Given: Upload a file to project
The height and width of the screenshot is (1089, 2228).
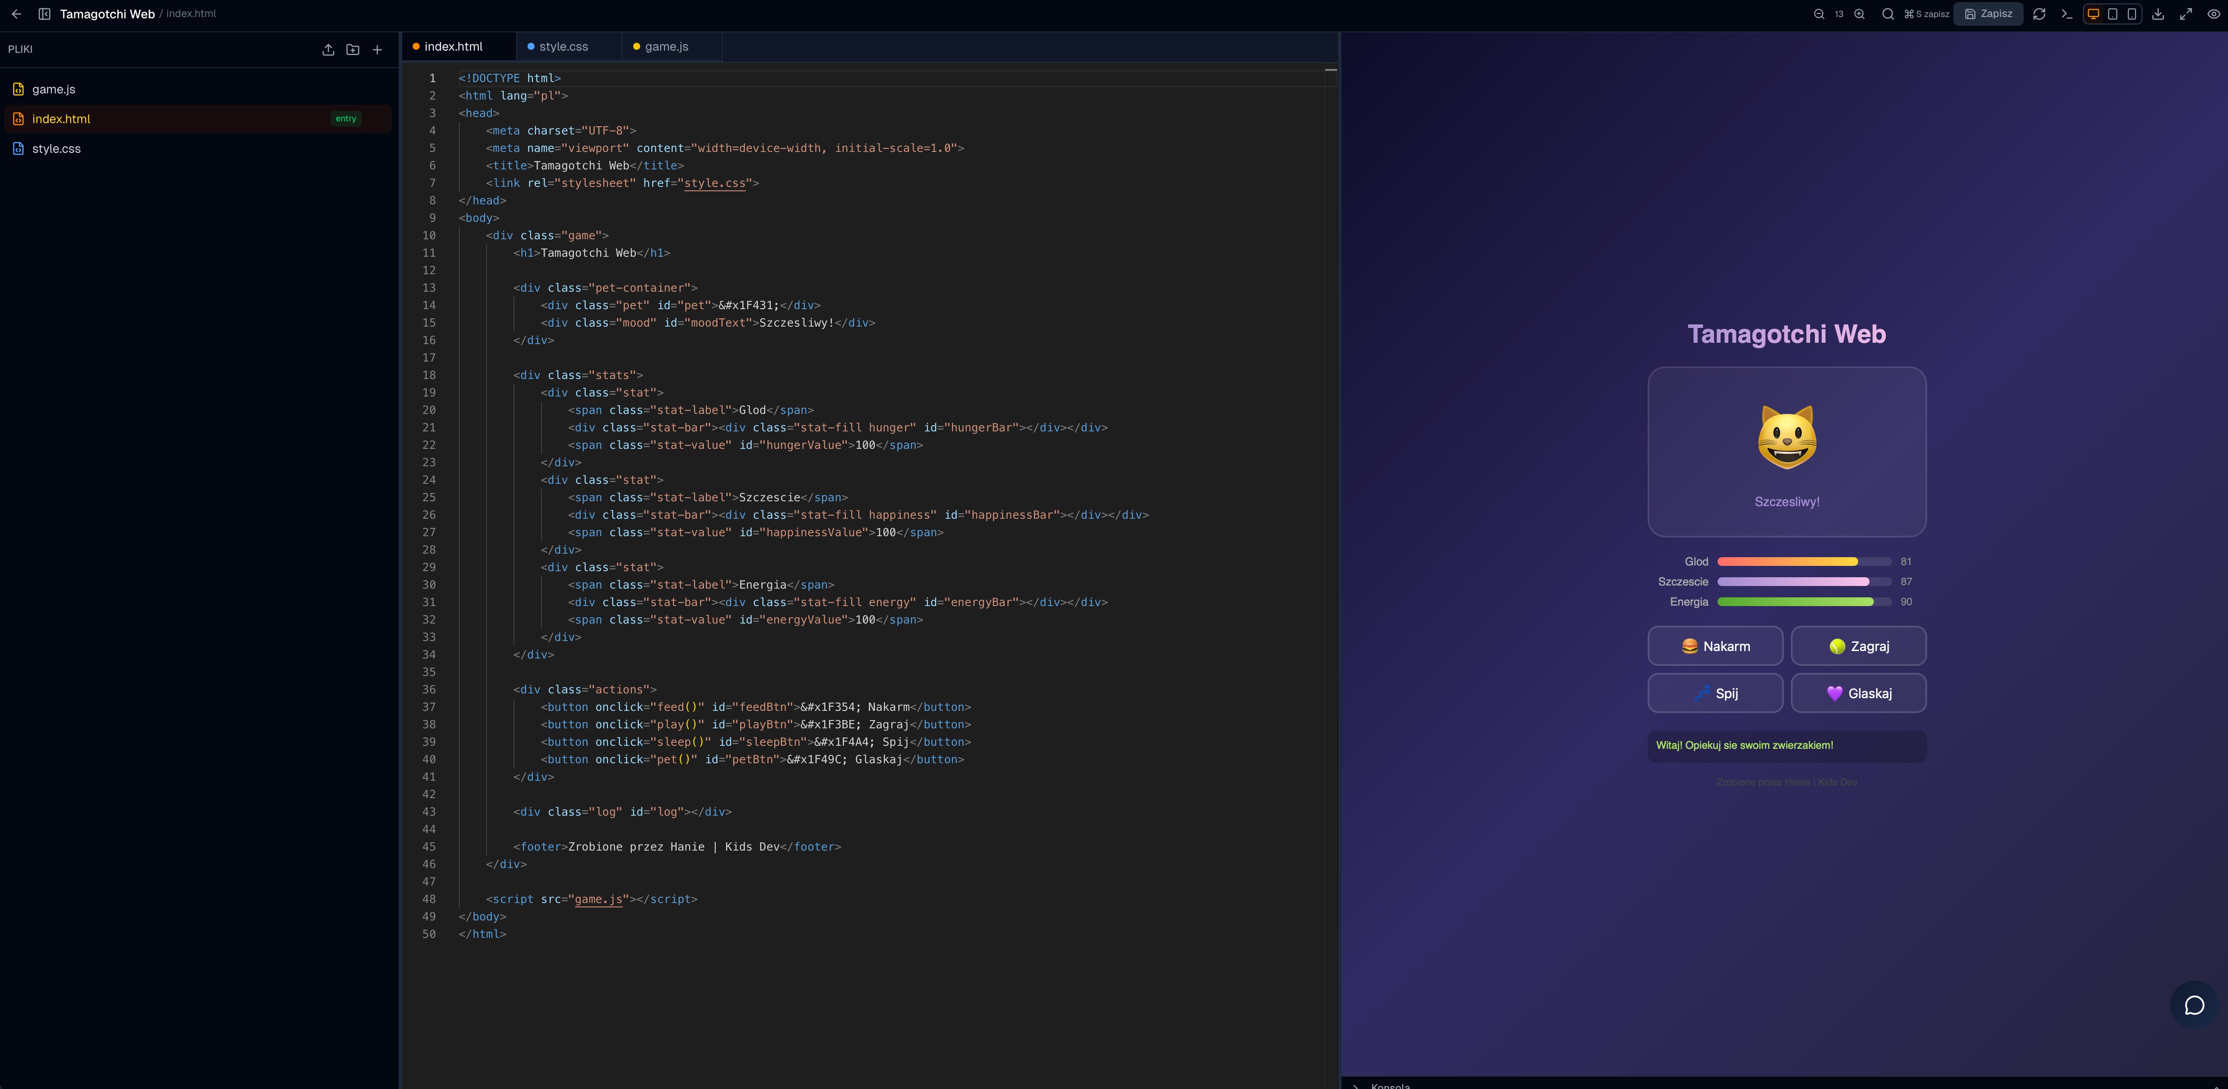Looking at the screenshot, I should 328,49.
